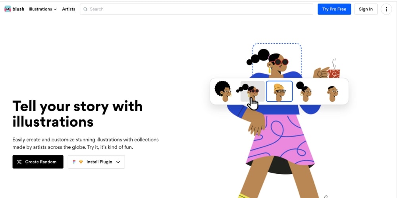
Task: Click the dashed selection box around character's head
Action: pyautogui.click(x=277, y=61)
